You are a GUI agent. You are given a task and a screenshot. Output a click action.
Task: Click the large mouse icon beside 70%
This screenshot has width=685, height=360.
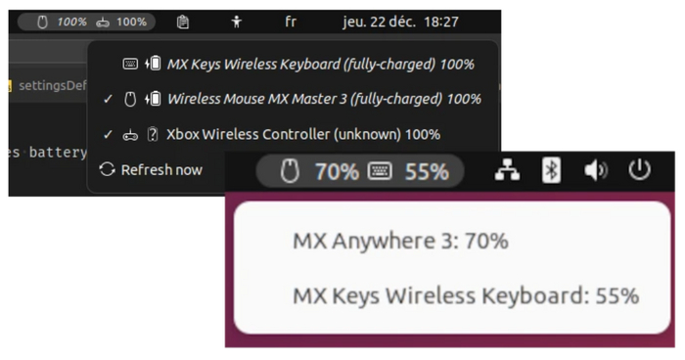pos(290,171)
